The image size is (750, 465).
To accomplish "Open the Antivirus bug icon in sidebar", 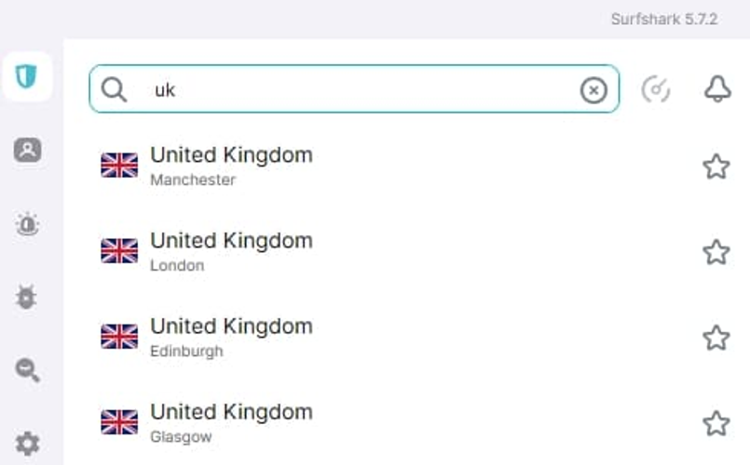I will coord(27,298).
